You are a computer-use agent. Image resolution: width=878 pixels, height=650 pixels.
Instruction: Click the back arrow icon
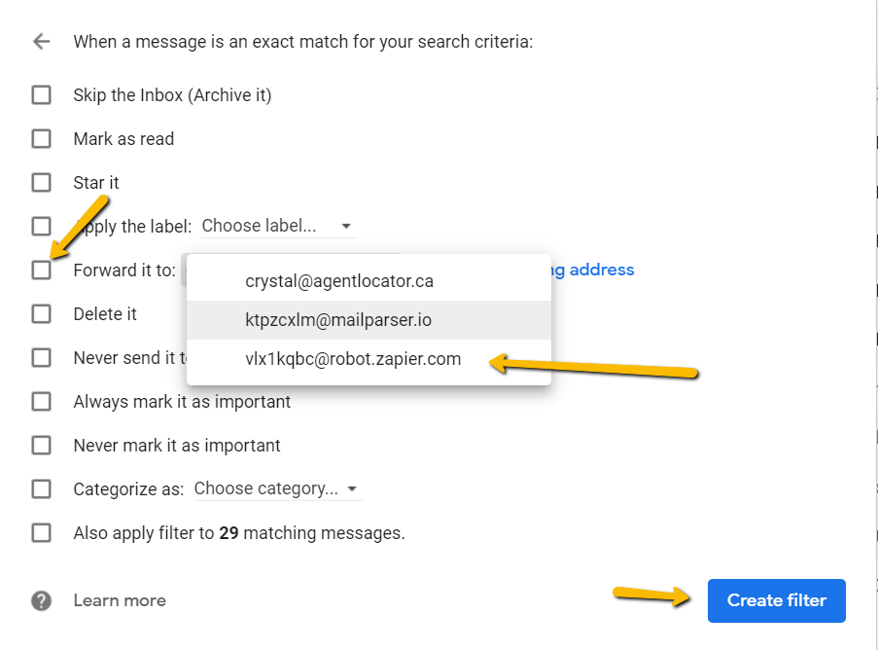point(42,42)
